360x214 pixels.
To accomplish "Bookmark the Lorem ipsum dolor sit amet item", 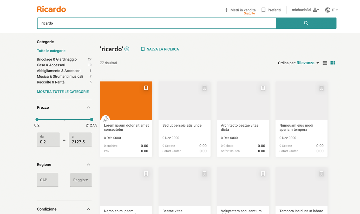I will click(146, 88).
